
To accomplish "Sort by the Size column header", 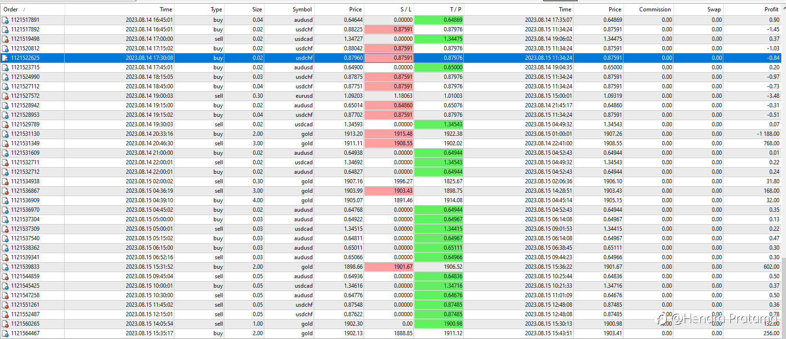I will 244,9.
